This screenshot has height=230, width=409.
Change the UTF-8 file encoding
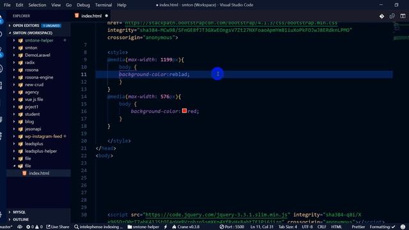point(307,227)
